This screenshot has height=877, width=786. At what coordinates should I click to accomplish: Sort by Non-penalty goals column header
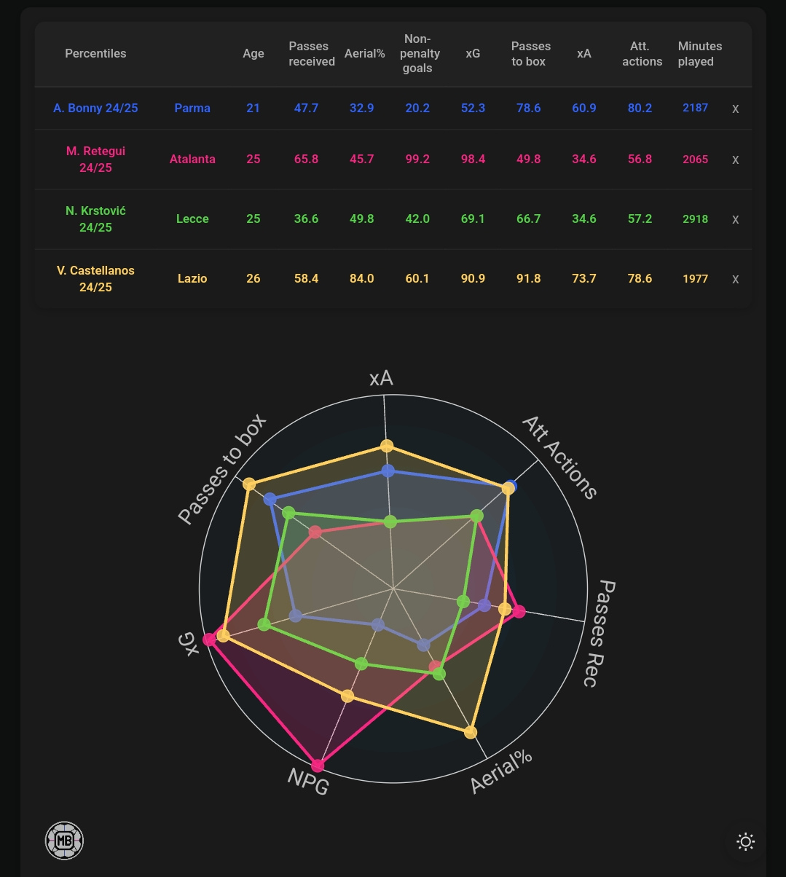coord(417,53)
